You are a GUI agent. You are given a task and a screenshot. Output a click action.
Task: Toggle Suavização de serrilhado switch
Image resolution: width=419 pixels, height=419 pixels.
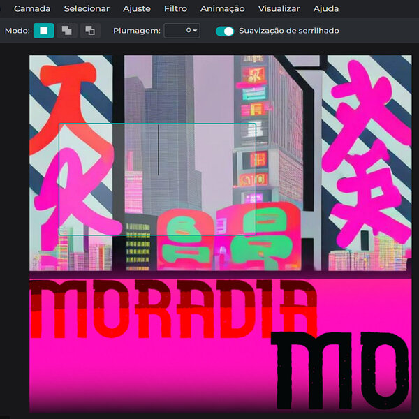pyautogui.click(x=225, y=31)
